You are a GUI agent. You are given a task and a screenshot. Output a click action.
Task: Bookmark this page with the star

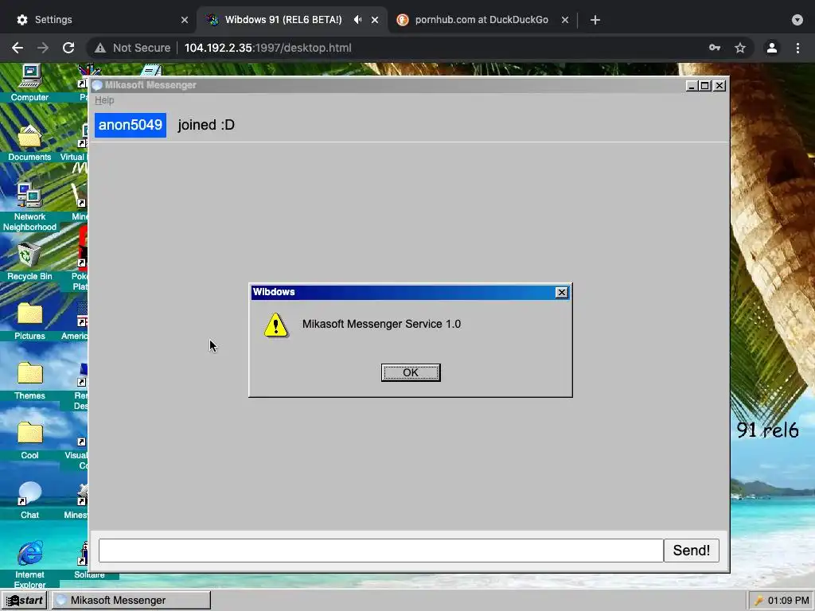[740, 48]
